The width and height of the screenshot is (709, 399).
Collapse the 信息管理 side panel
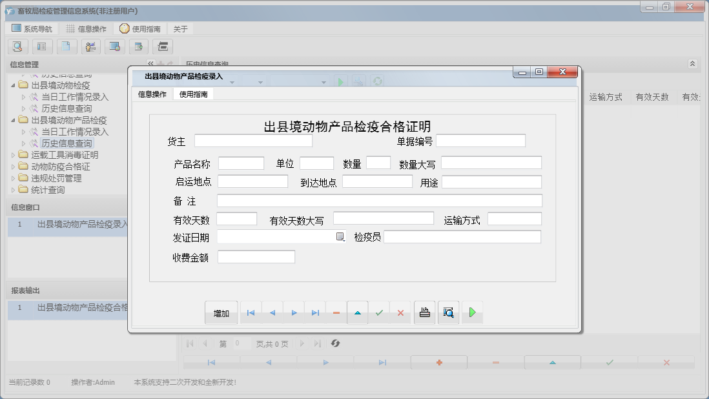coord(150,64)
